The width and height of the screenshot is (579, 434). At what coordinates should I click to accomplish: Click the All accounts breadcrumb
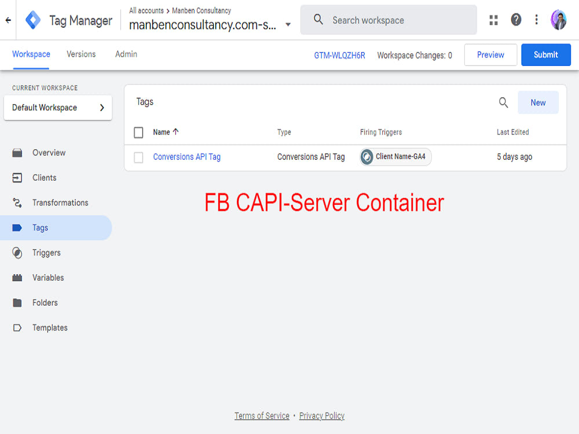pos(146,10)
